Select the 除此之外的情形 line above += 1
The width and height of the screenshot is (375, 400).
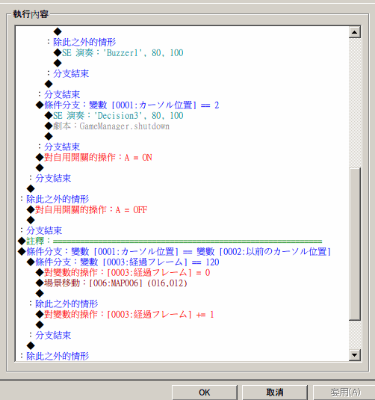[63, 304]
